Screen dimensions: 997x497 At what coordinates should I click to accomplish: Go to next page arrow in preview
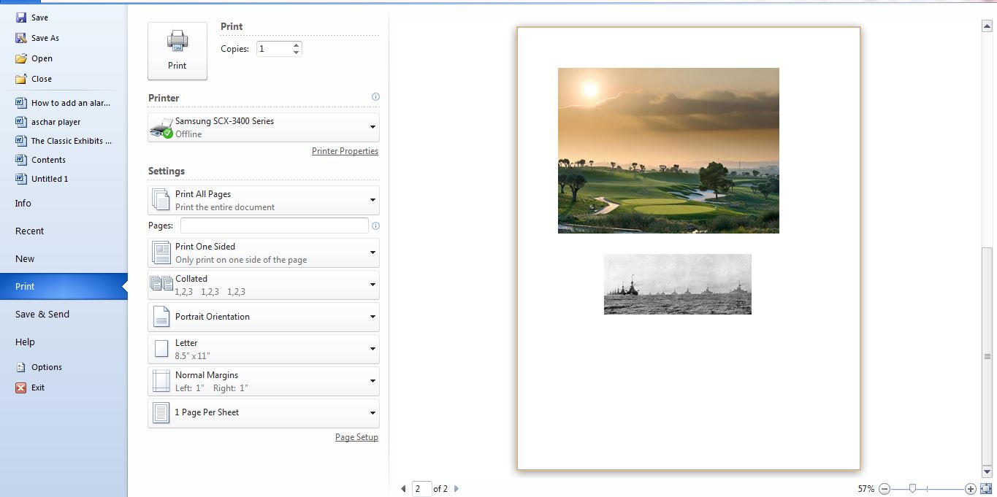(x=457, y=489)
